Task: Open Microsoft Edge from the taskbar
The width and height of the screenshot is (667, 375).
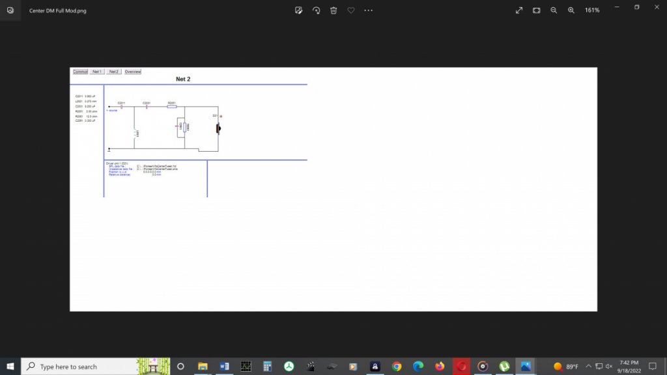Action: (418, 366)
